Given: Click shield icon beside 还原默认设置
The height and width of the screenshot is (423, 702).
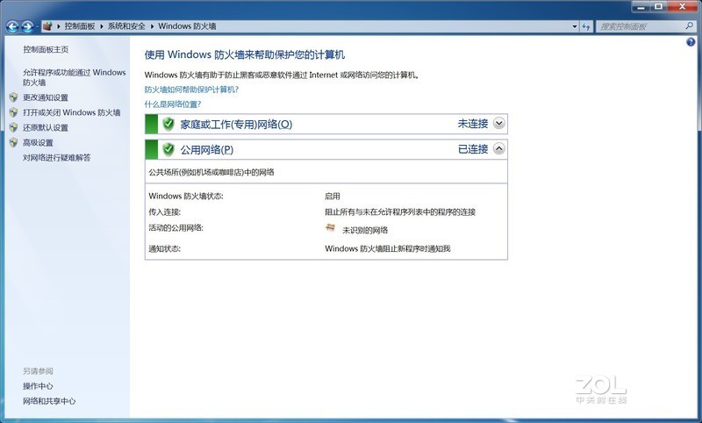Looking at the screenshot, I should tap(13, 127).
